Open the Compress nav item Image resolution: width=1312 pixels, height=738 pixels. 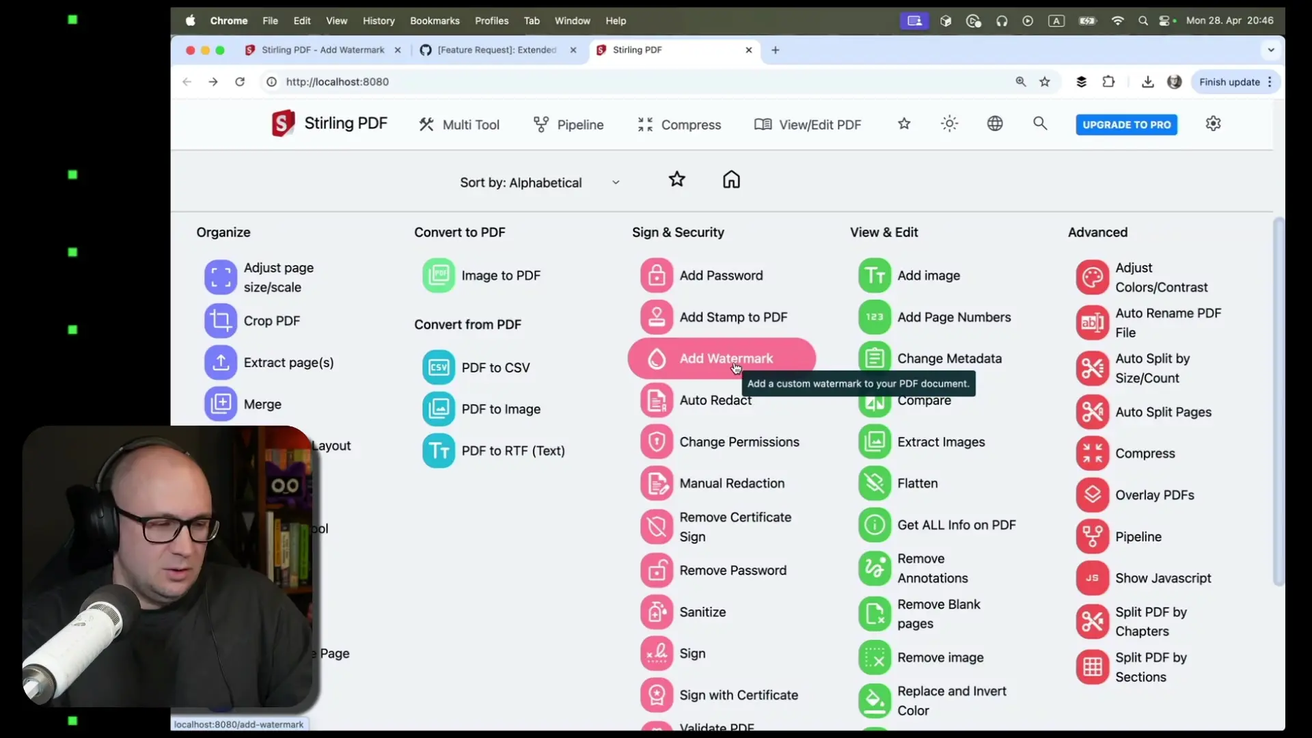click(x=679, y=124)
